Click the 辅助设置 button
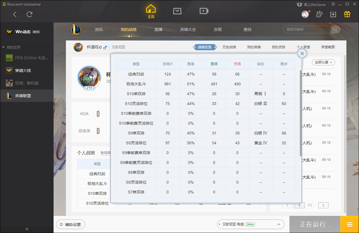This screenshot has height=233, width=359. pyautogui.click(x=70, y=225)
